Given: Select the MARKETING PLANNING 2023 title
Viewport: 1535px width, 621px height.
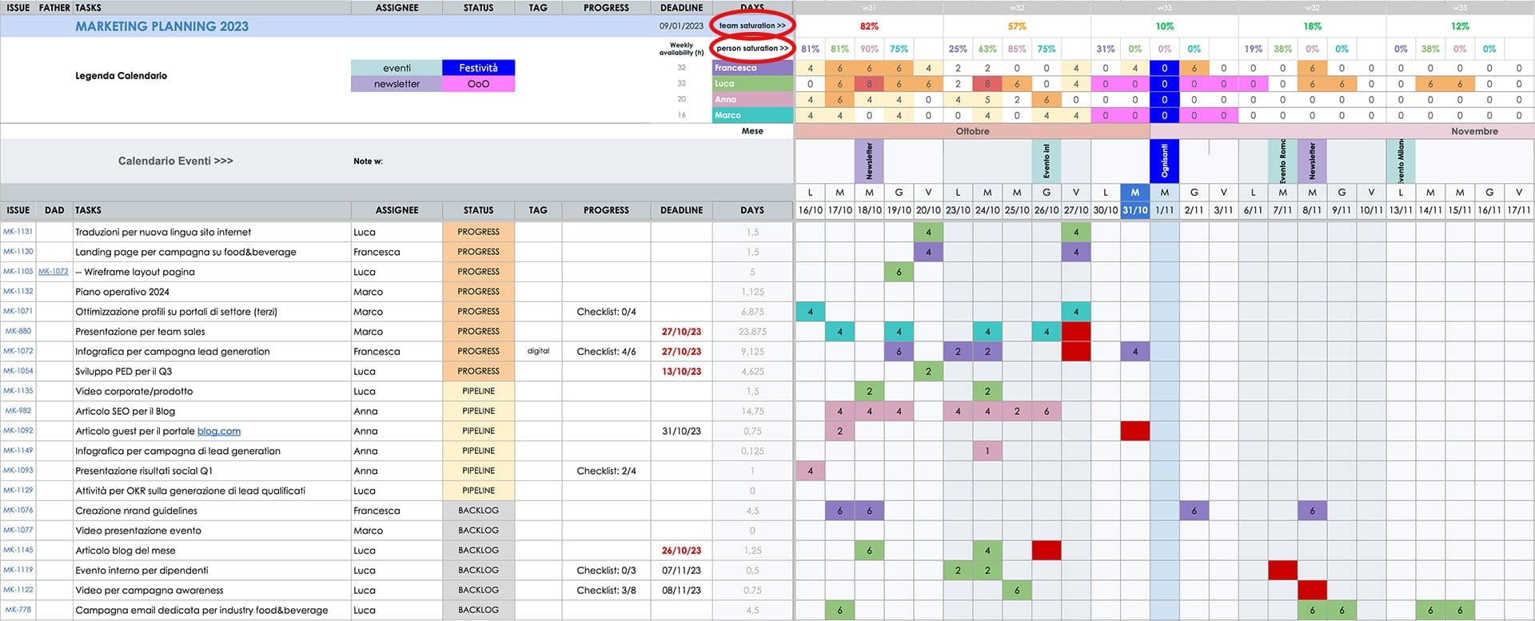Looking at the screenshot, I should [x=161, y=26].
